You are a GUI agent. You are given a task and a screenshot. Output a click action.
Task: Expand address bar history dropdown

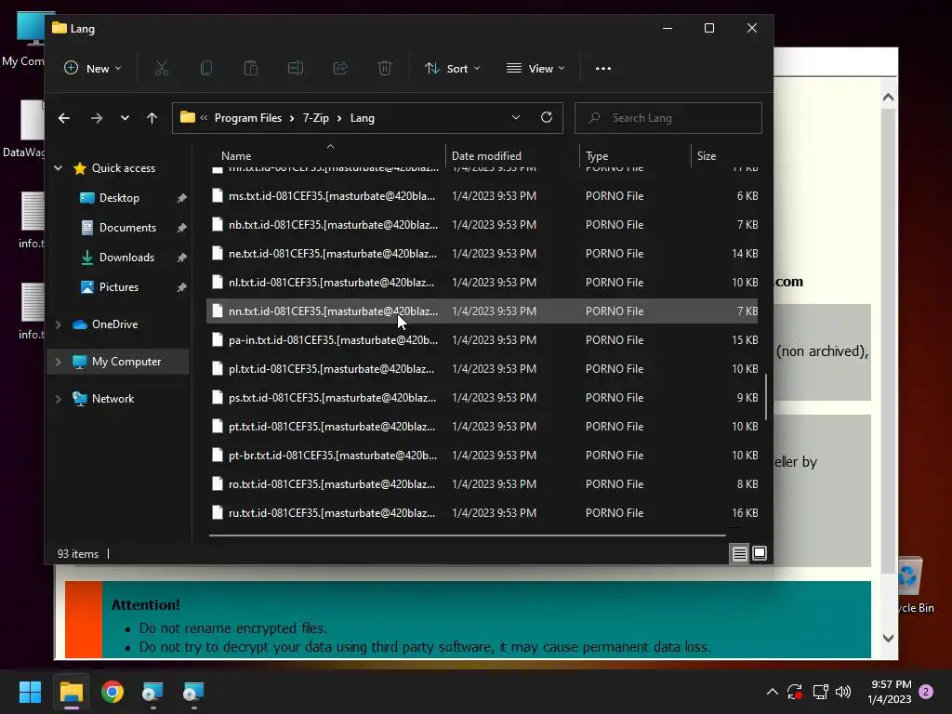click(516, 117)
